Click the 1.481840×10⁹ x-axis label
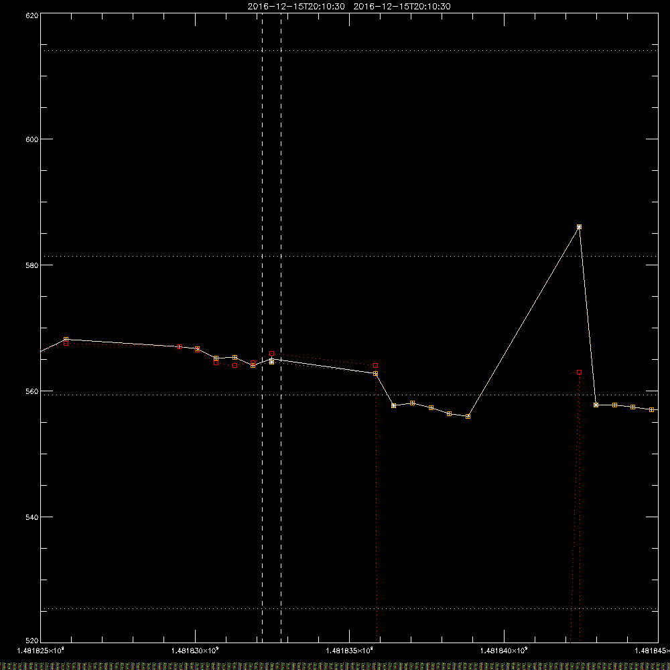Image resolution: width=670 pixels, height=670 pixels. [505, 651]
